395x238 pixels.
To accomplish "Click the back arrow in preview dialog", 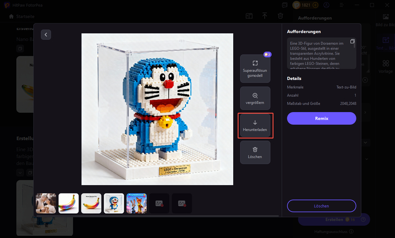I will tap(46, 34).
